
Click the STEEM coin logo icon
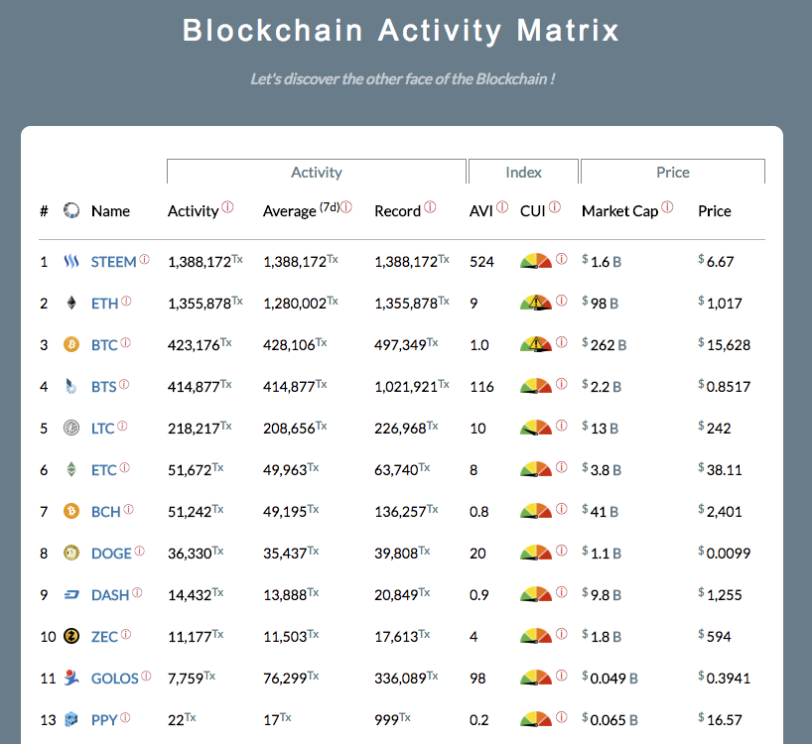click(70, 261)
